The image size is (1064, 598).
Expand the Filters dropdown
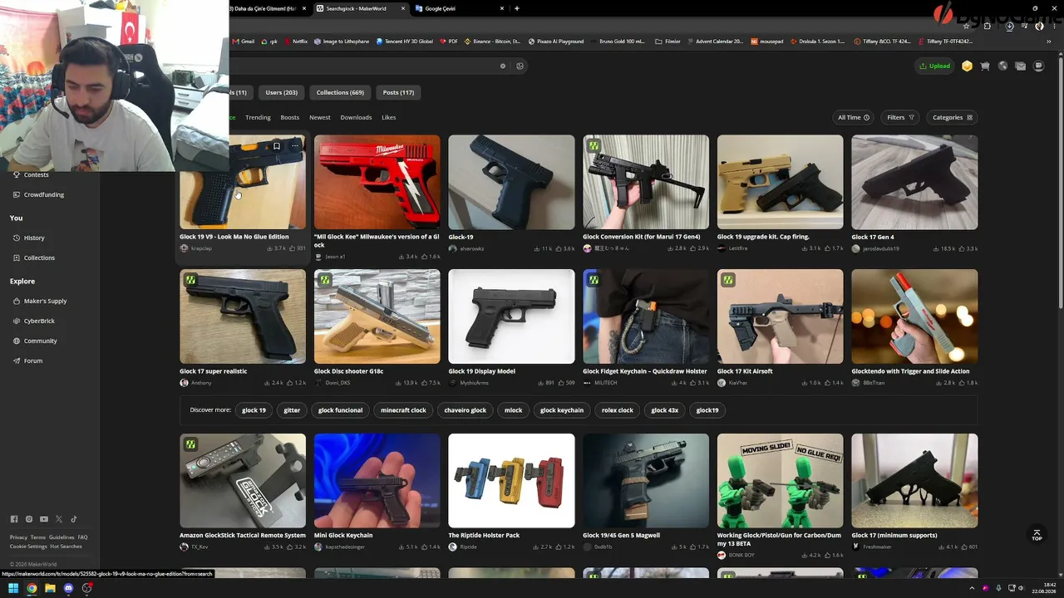[900, 117]
